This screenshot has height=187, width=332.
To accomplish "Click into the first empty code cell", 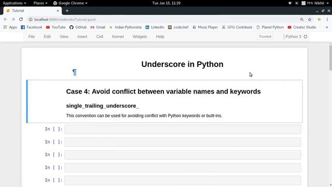I will click(183, 129).
